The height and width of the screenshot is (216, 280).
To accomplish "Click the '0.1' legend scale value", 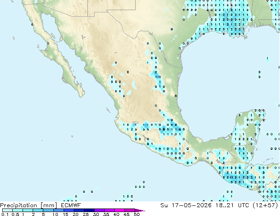I will point(5,214).
